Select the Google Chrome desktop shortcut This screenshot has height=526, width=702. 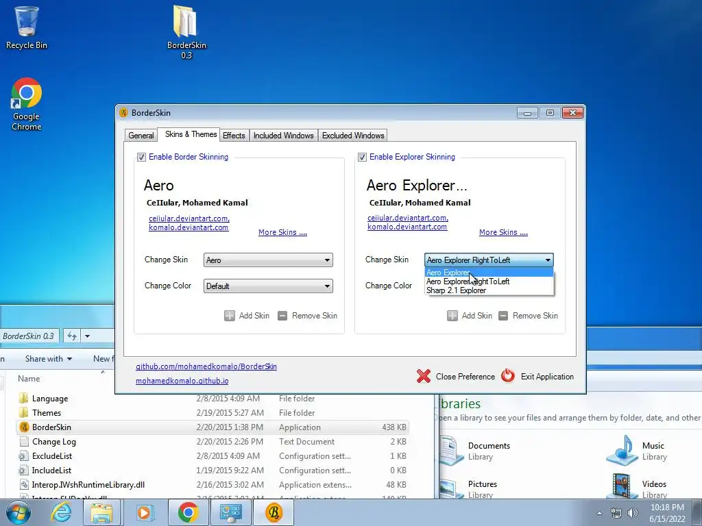[27, 104]
